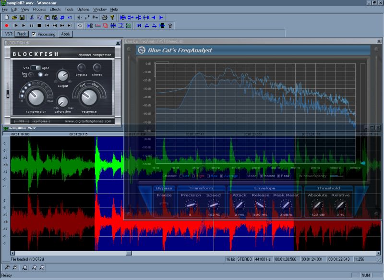Toggle the Average channel checkbox in FreqAnalyst

(x=222, y=176)
